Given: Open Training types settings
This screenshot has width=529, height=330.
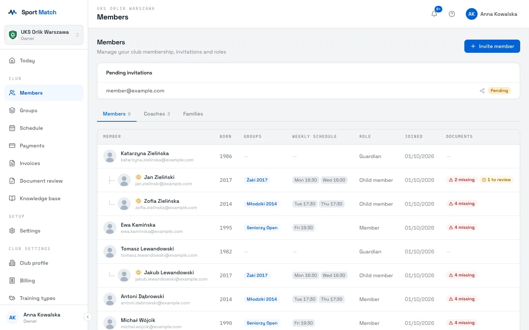Looking at the screenshot, I should tap(44, 298).
